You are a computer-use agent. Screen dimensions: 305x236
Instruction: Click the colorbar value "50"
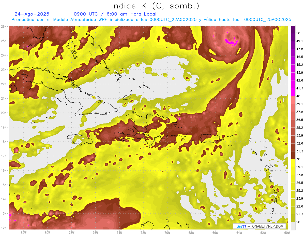tap(298, 33)
